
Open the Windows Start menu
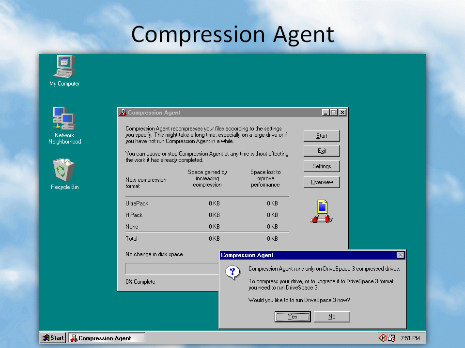point(52,337)
